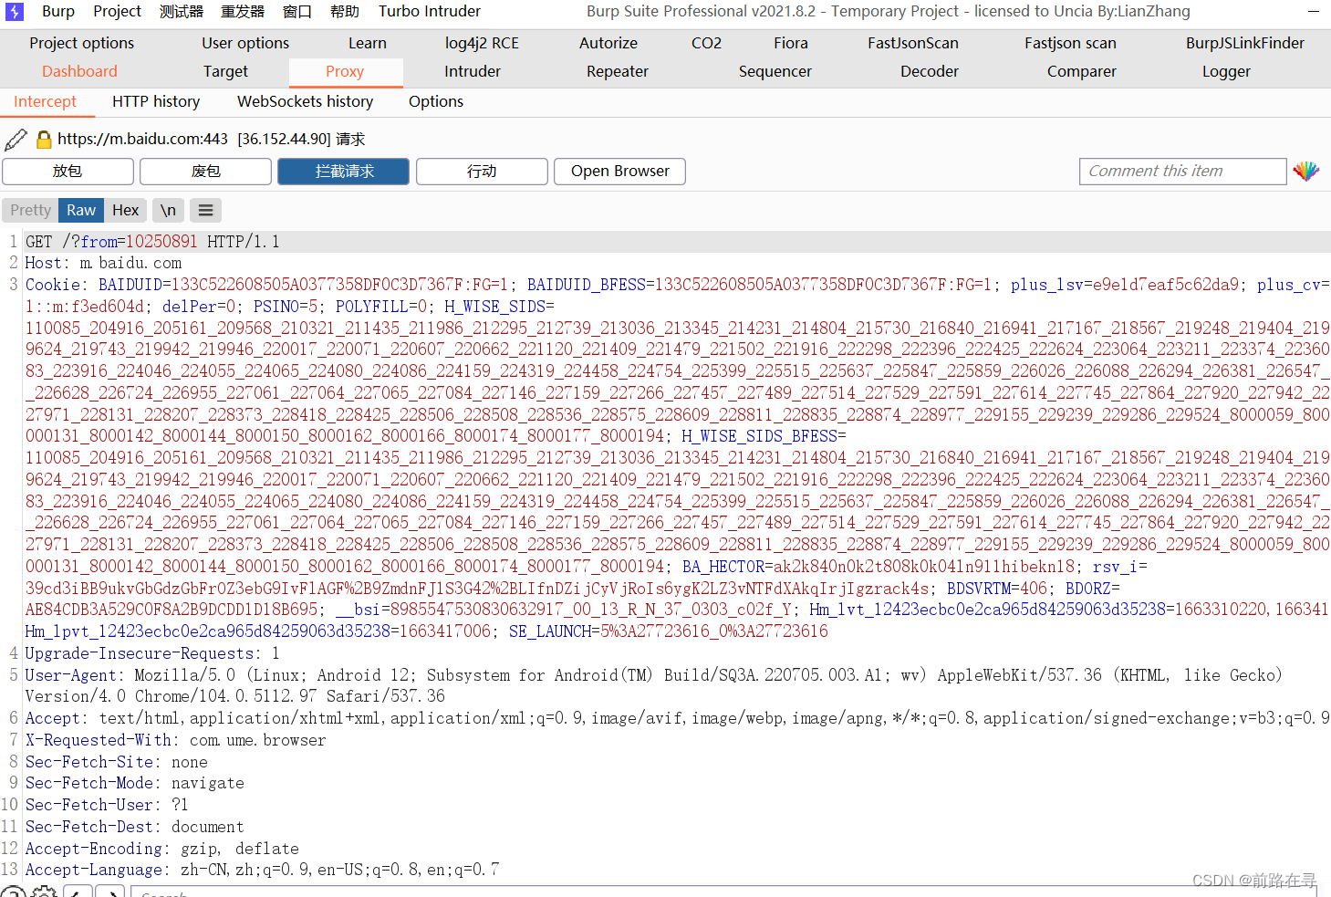Click the Upgrade-Insecure-Requests header line
The height and width of the screenshot is (897, 1331).
click(152, 653)
